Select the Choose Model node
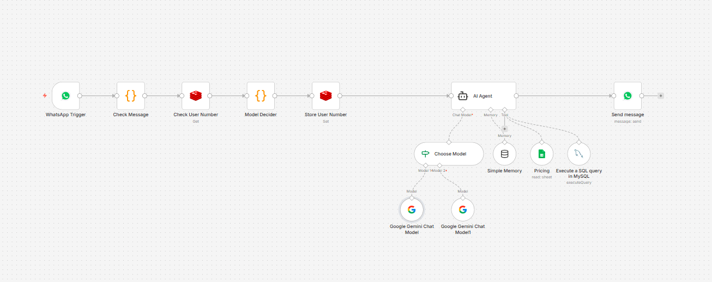Viewport: 712px width, 282px height. (449, 154)
